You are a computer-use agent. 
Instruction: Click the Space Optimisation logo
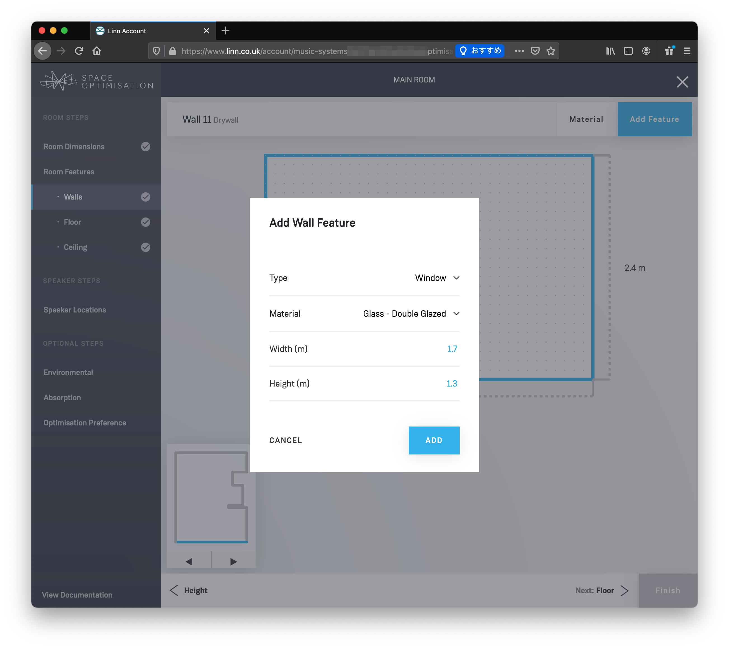[x=96, y=80]
